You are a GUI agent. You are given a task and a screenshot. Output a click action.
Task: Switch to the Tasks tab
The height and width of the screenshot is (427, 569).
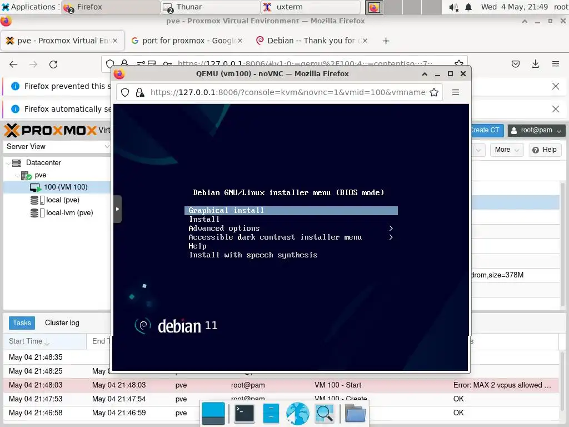coord(22,323)
